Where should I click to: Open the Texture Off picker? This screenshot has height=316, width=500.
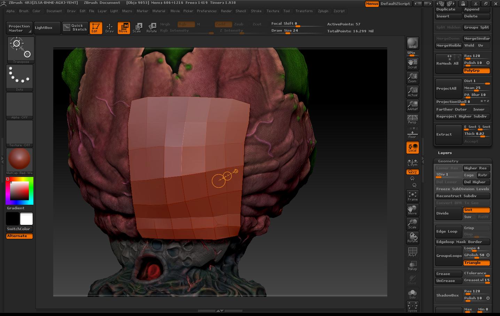click(x=20, y=133)
